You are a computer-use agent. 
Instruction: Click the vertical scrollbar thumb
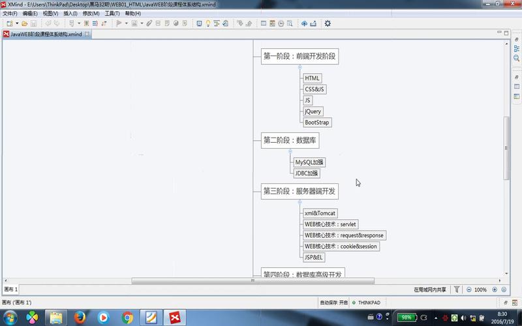pos(507,149)
